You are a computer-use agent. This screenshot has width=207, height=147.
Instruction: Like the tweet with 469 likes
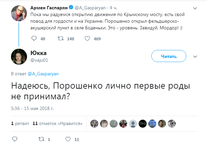(x=87, y=39)
